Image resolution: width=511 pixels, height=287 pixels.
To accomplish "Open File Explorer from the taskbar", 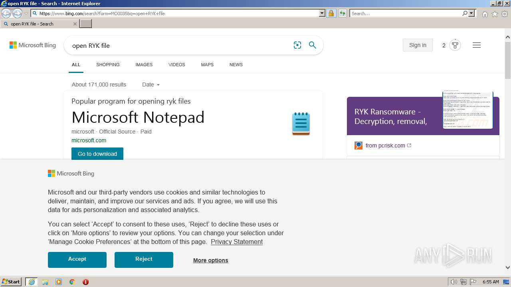I will [x=45, y=282].
